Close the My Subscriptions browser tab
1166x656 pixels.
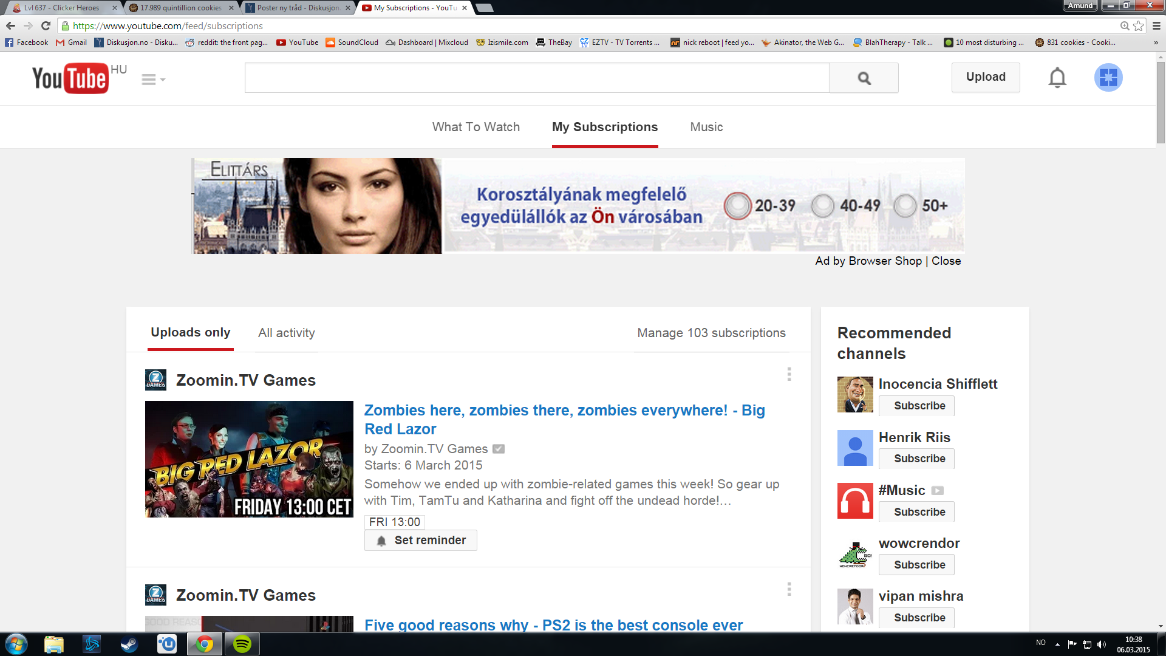465,8
